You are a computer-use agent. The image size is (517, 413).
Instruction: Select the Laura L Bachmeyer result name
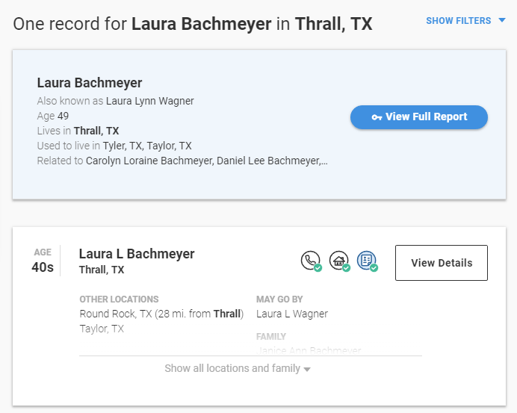pos(137,254)
